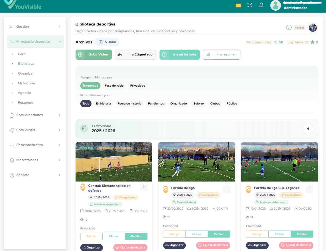Open the notifications bell in the header
The height and width of the screenshot is (251, 326).
click(x=261, y=5)
